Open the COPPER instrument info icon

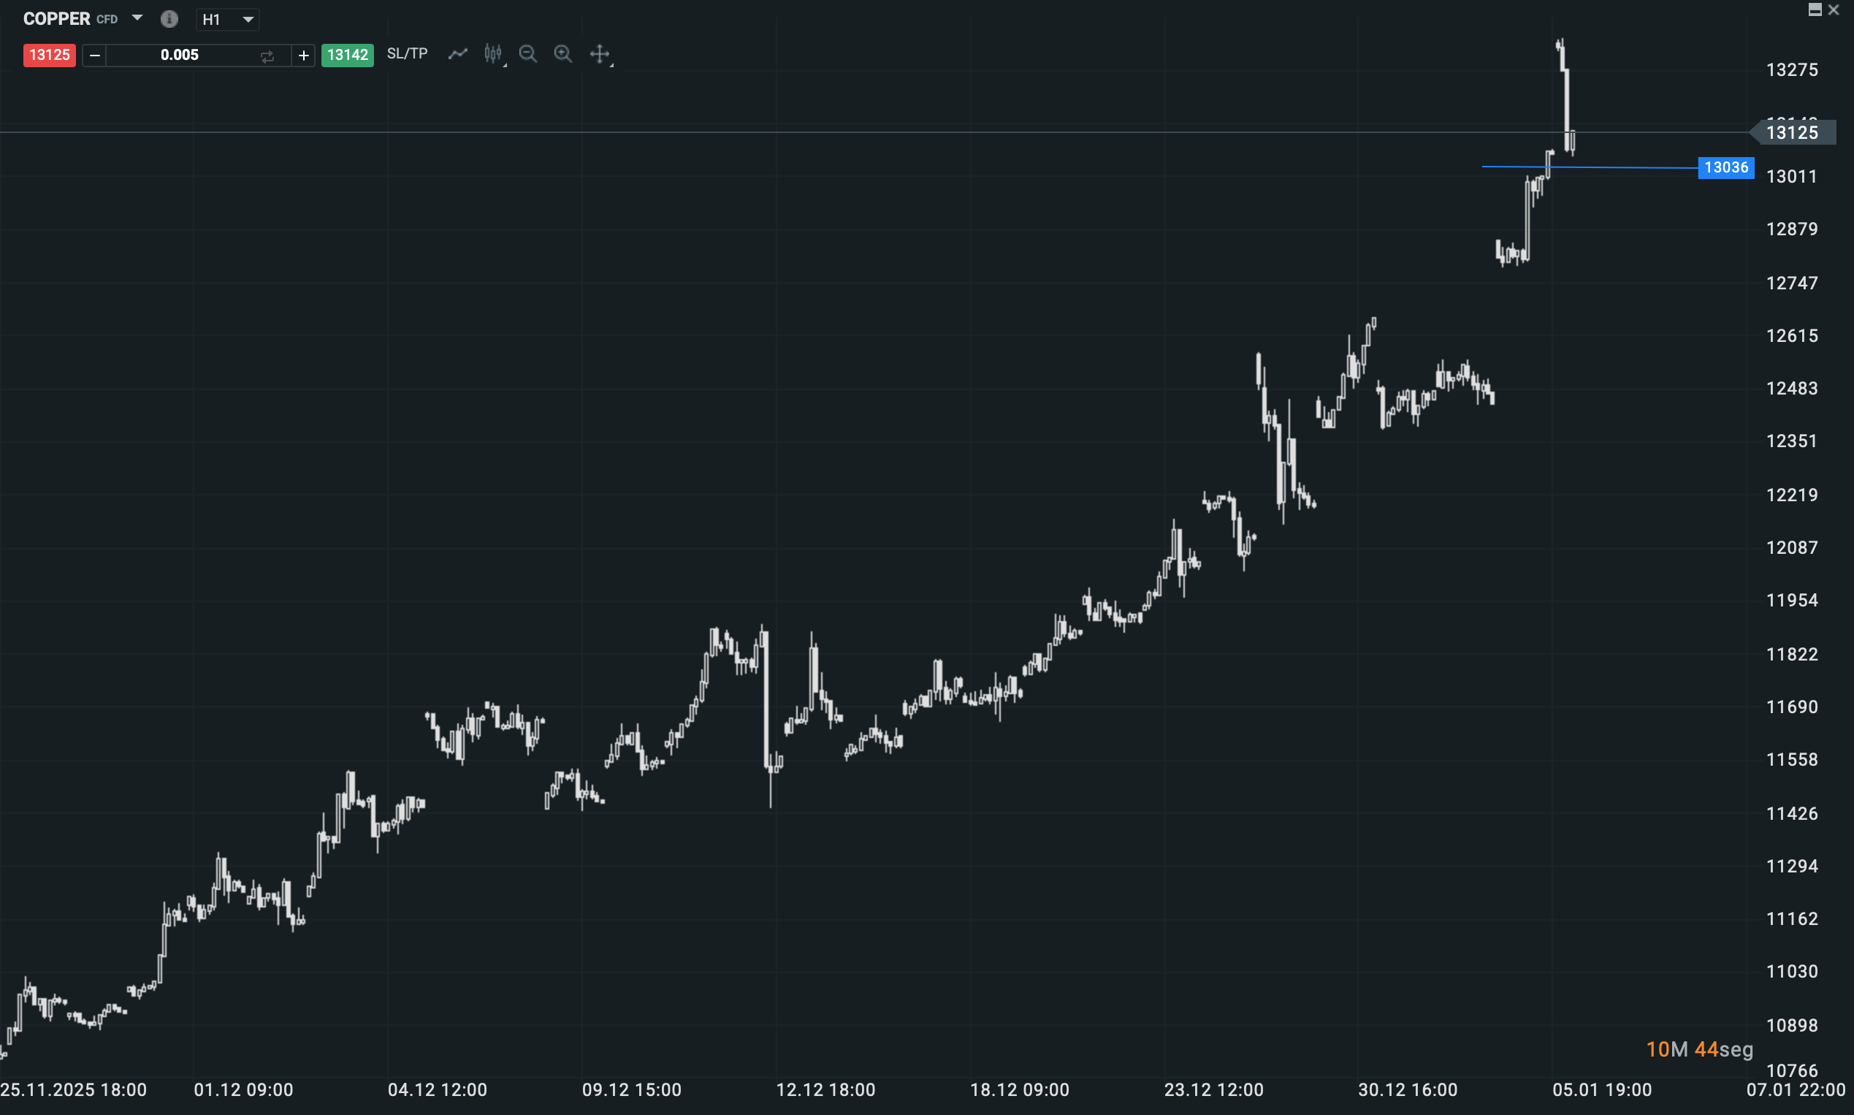[x=169, y=19]
